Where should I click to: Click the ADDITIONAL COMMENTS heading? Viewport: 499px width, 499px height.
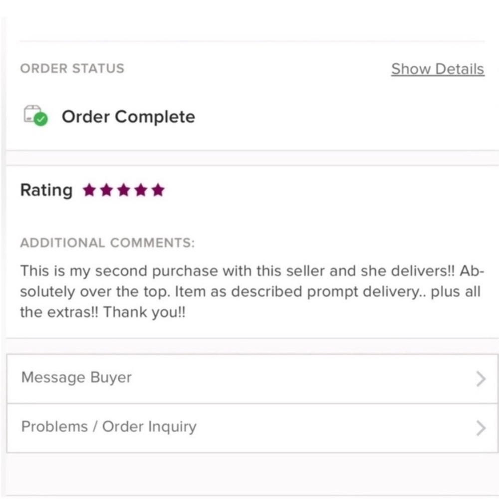pos(107,243)
